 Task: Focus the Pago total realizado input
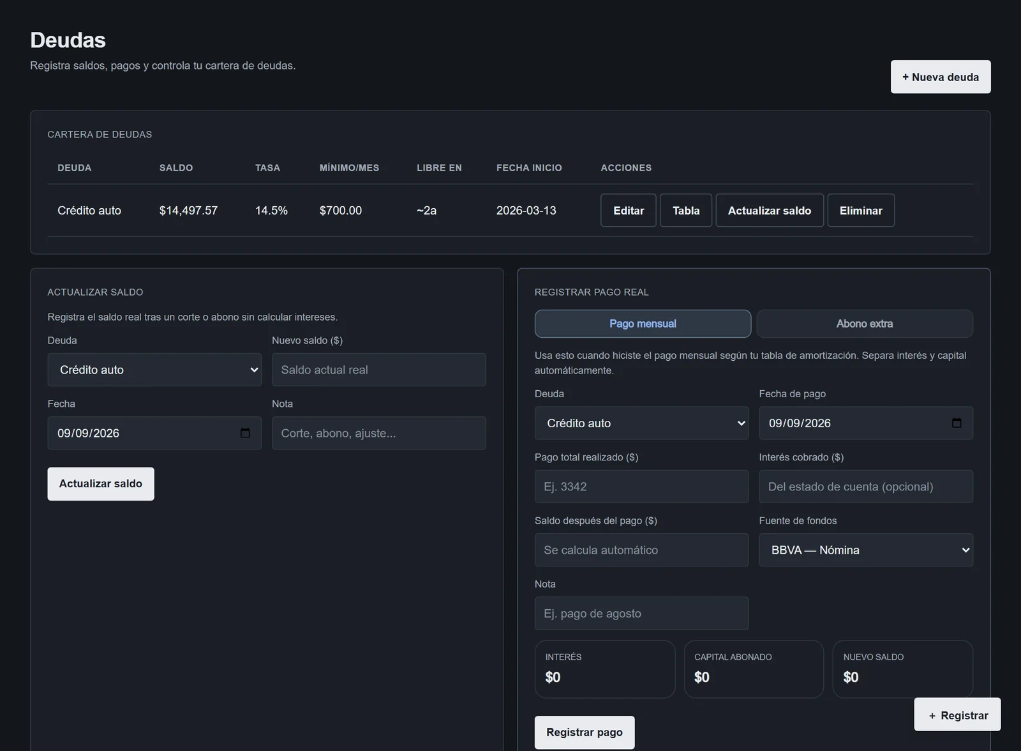641,487
